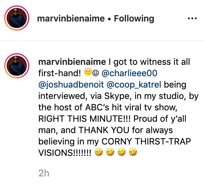The height and width of the screenshot is (184, 204).
Task: Click the VISIONS!!!!!!! word
Action: (x=65, y=153)
